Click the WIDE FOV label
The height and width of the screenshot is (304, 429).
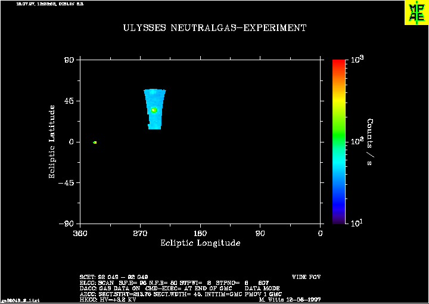(306, 277)
